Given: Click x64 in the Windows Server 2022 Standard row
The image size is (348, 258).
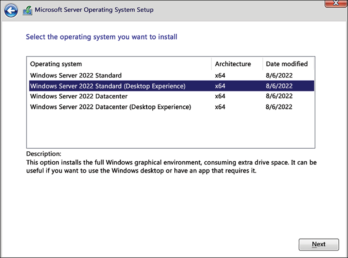Looking at the screenshot, I should [x=220, y=75].
